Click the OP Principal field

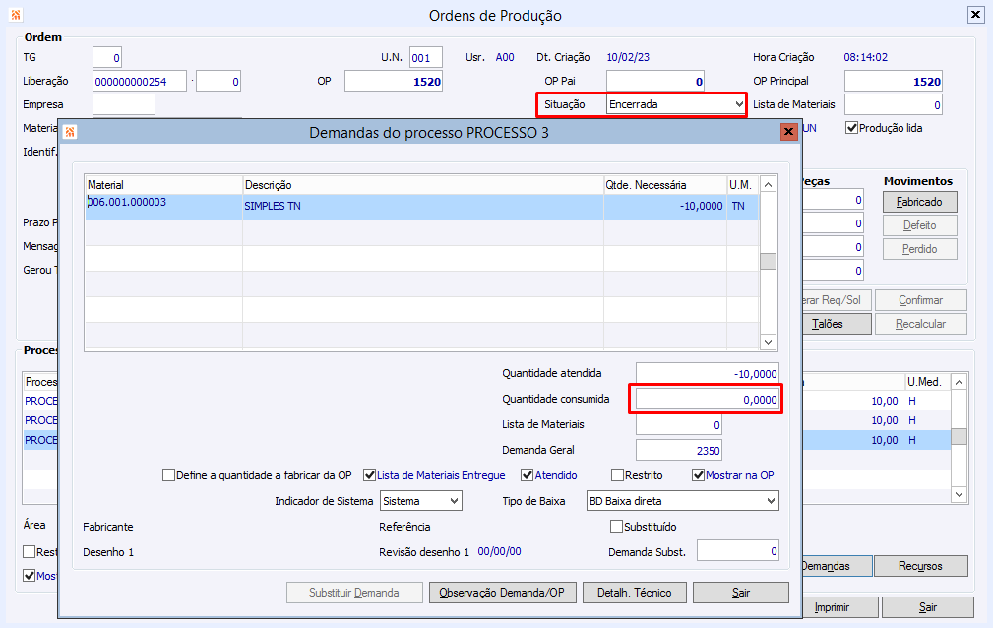point(894,81)
